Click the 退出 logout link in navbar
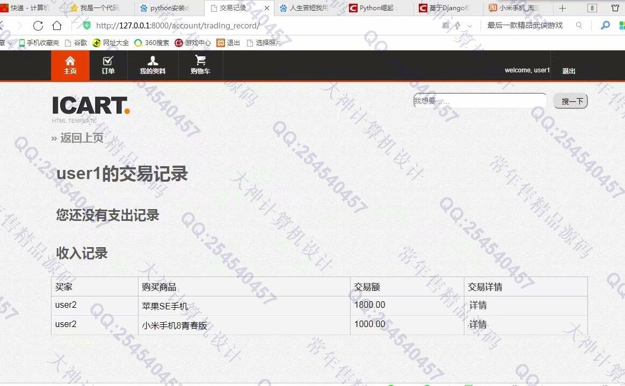The height and width of the screenshot is (386, 625). coord(569,71)
